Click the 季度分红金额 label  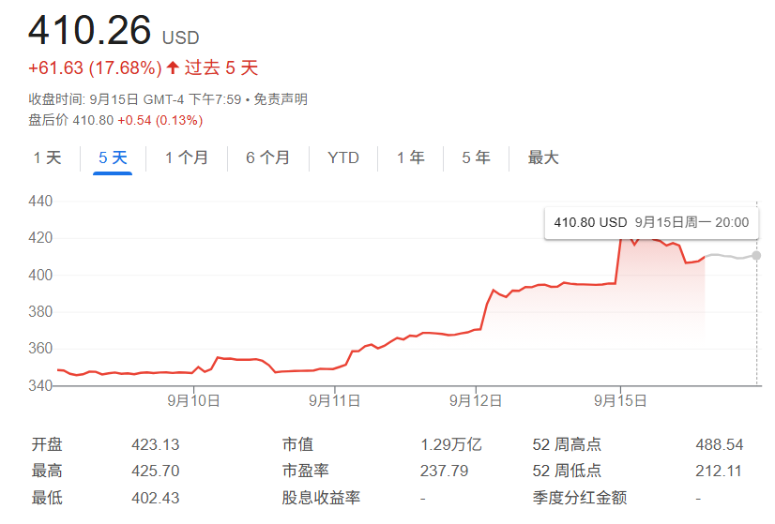(x=580, y=498)
